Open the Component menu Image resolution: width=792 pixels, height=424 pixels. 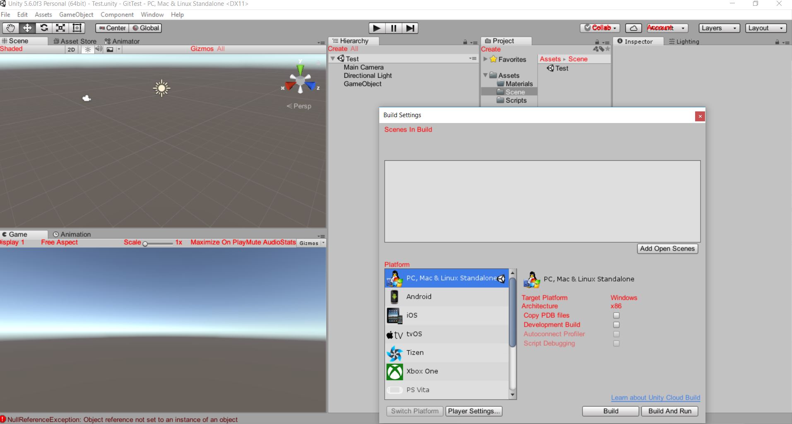pos(117,14)
